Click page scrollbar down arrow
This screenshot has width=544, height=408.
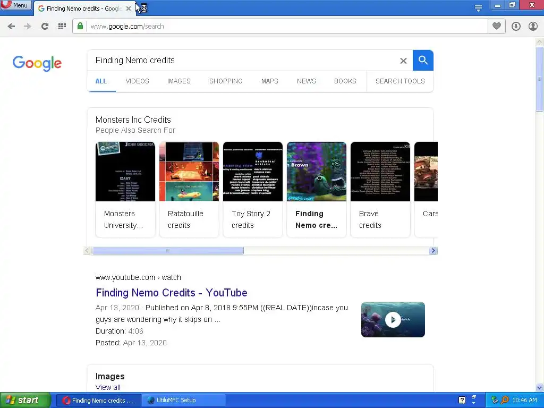click(x=540, y=387)
